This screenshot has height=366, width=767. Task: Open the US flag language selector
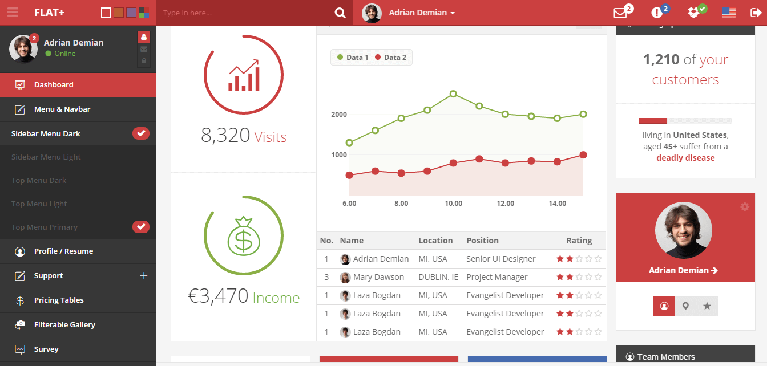729,13
